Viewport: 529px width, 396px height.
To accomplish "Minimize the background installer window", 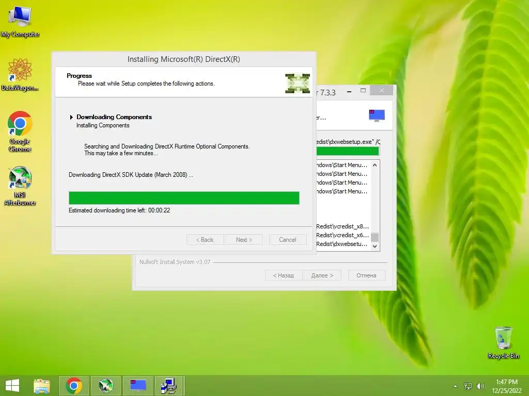I will click(350, 91).
